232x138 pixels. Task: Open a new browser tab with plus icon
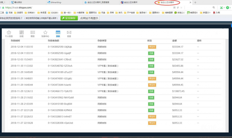pos(195,2)
